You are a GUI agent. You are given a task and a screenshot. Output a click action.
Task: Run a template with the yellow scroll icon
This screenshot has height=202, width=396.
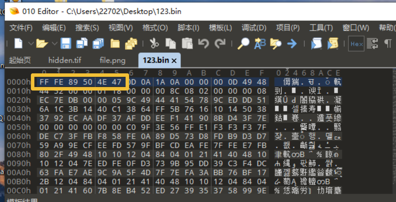tap(332, 44)
